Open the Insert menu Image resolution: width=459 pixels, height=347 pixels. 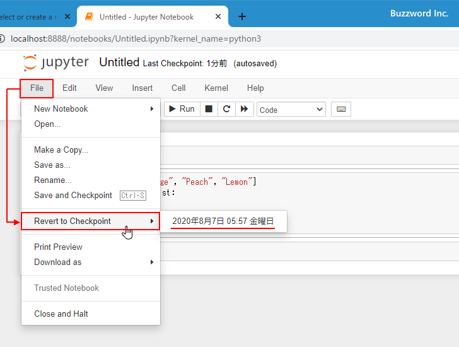(x=142, y=88)
